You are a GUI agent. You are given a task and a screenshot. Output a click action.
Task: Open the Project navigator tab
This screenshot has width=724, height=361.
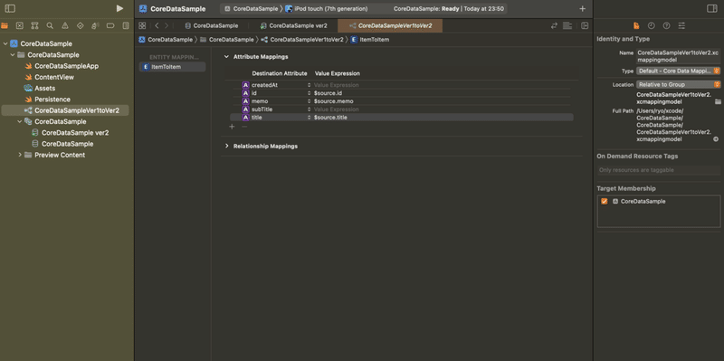coord(5,26)
